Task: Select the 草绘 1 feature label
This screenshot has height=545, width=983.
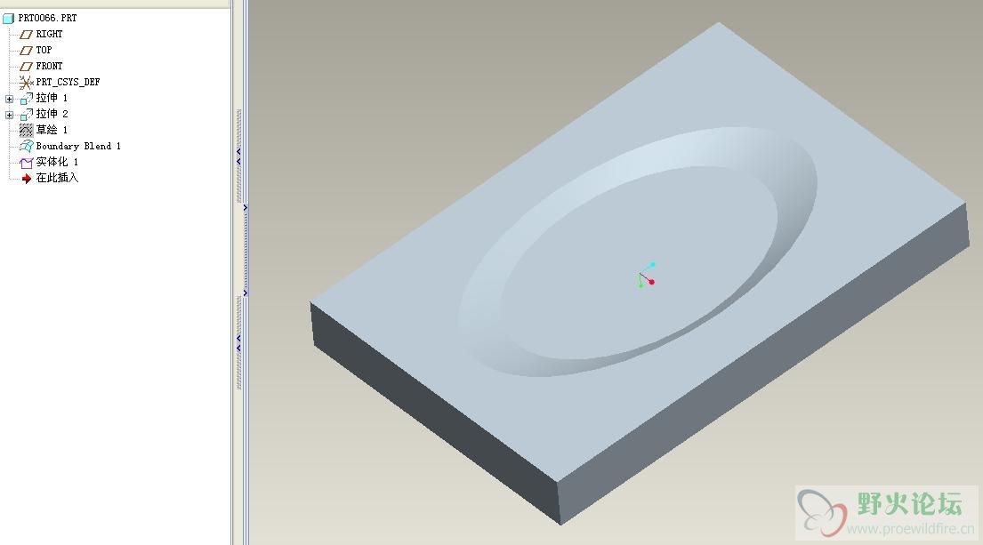Action: click(52, 130)
